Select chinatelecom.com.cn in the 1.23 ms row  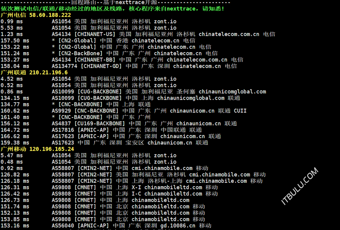(x=229, y=34)
